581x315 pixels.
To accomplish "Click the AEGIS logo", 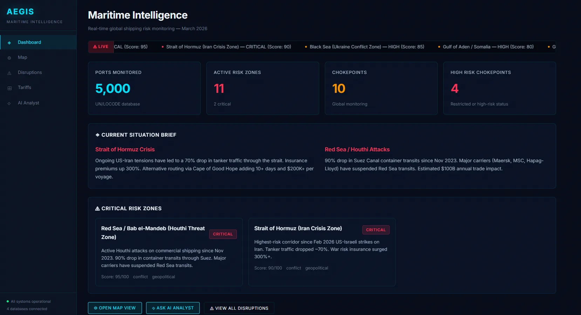I will (20, 12).
